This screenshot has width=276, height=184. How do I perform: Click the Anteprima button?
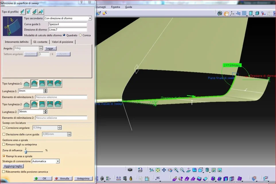click(83, 178)
